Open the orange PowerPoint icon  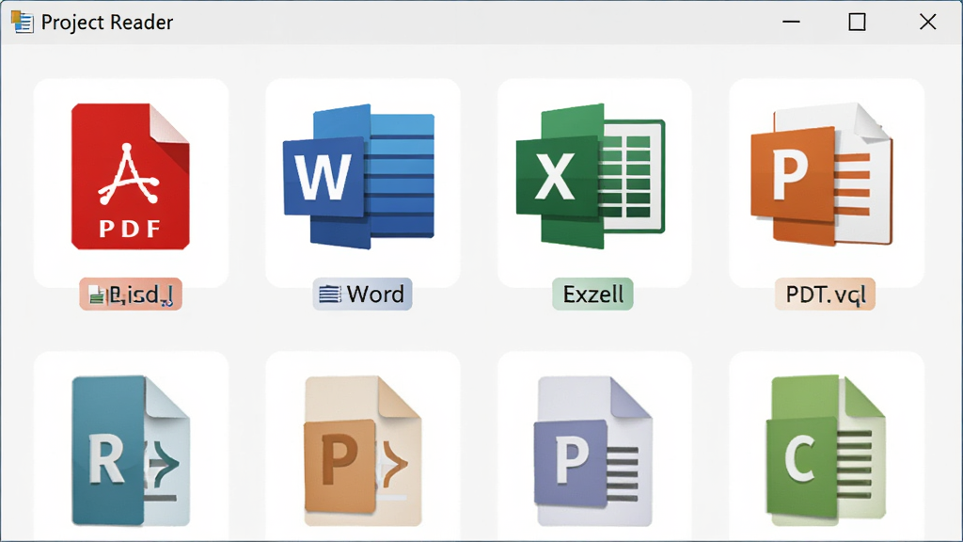(822, 175)
